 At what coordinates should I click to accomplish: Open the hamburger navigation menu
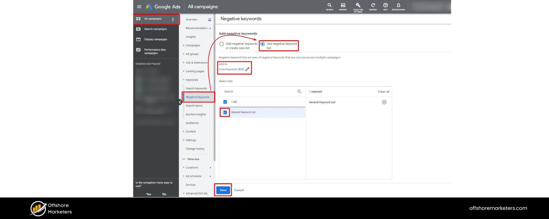(139, 7)
